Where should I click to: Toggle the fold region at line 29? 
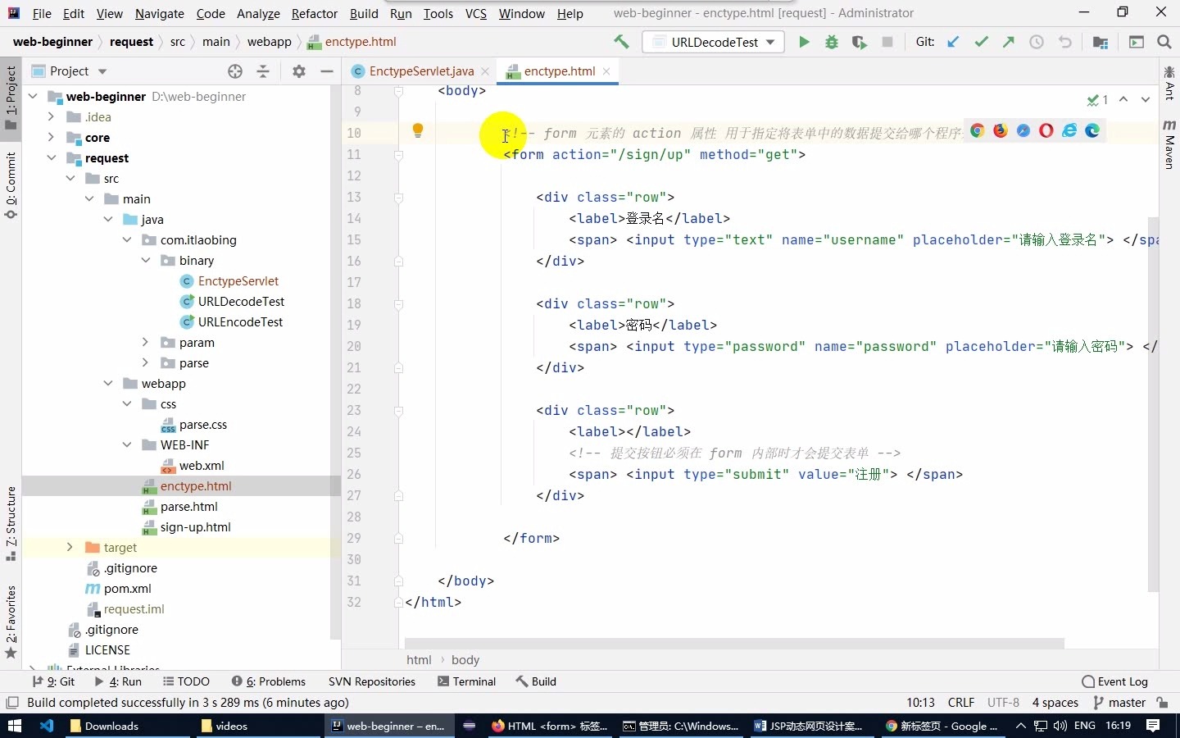[399, 539]
